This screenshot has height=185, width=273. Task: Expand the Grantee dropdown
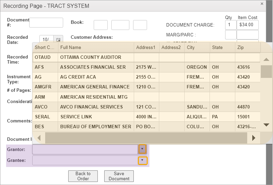(x=143, y=160)
